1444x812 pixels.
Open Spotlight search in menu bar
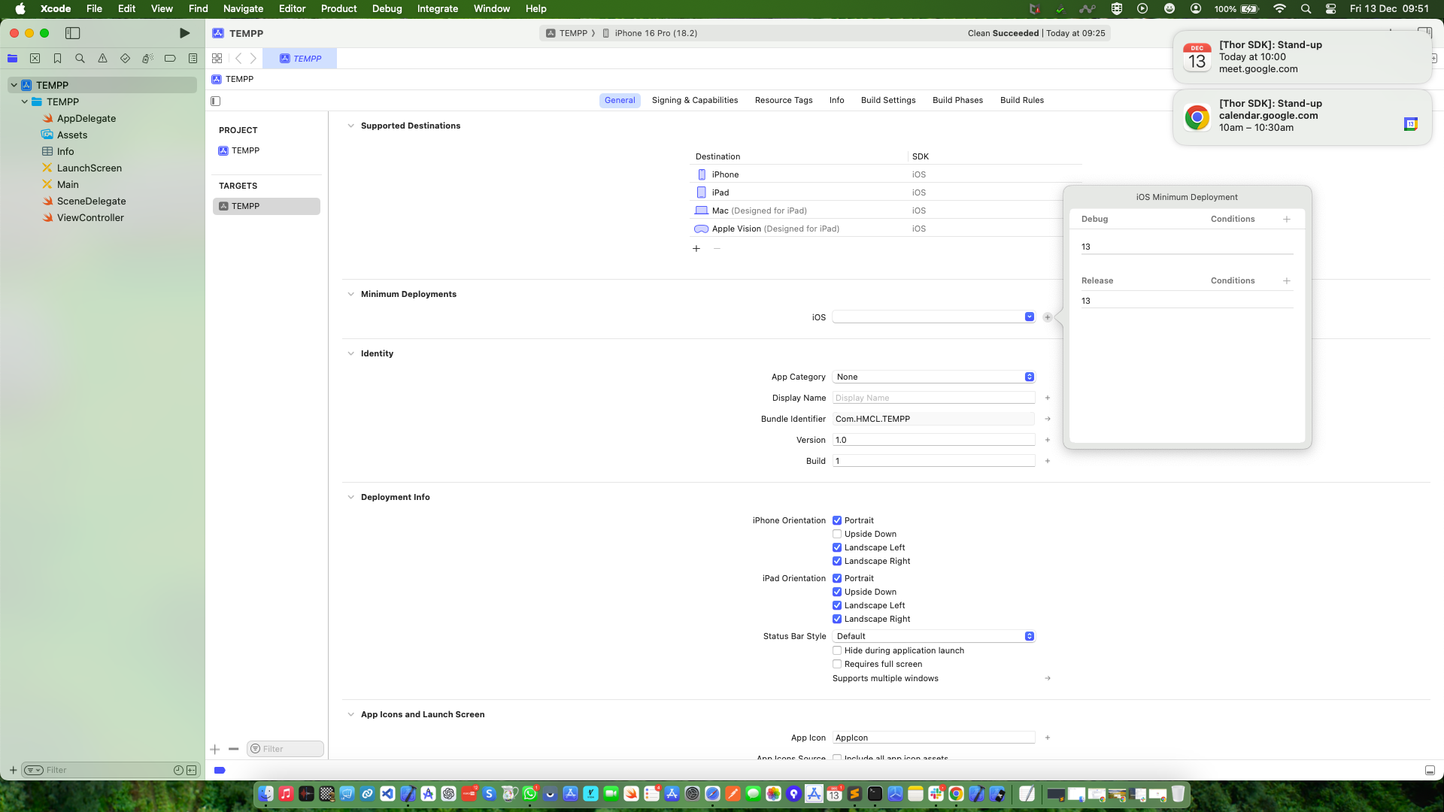coord(1306,9)
